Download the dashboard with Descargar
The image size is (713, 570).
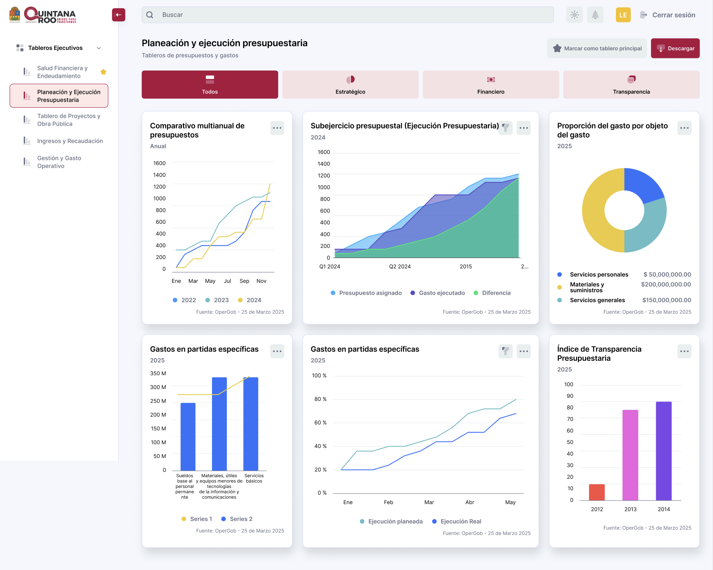tap(675, 48)
